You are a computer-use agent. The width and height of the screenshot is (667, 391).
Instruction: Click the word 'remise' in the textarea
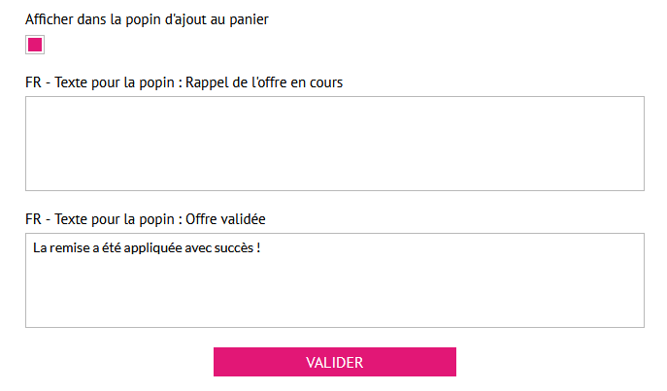(x=70, y=248)
